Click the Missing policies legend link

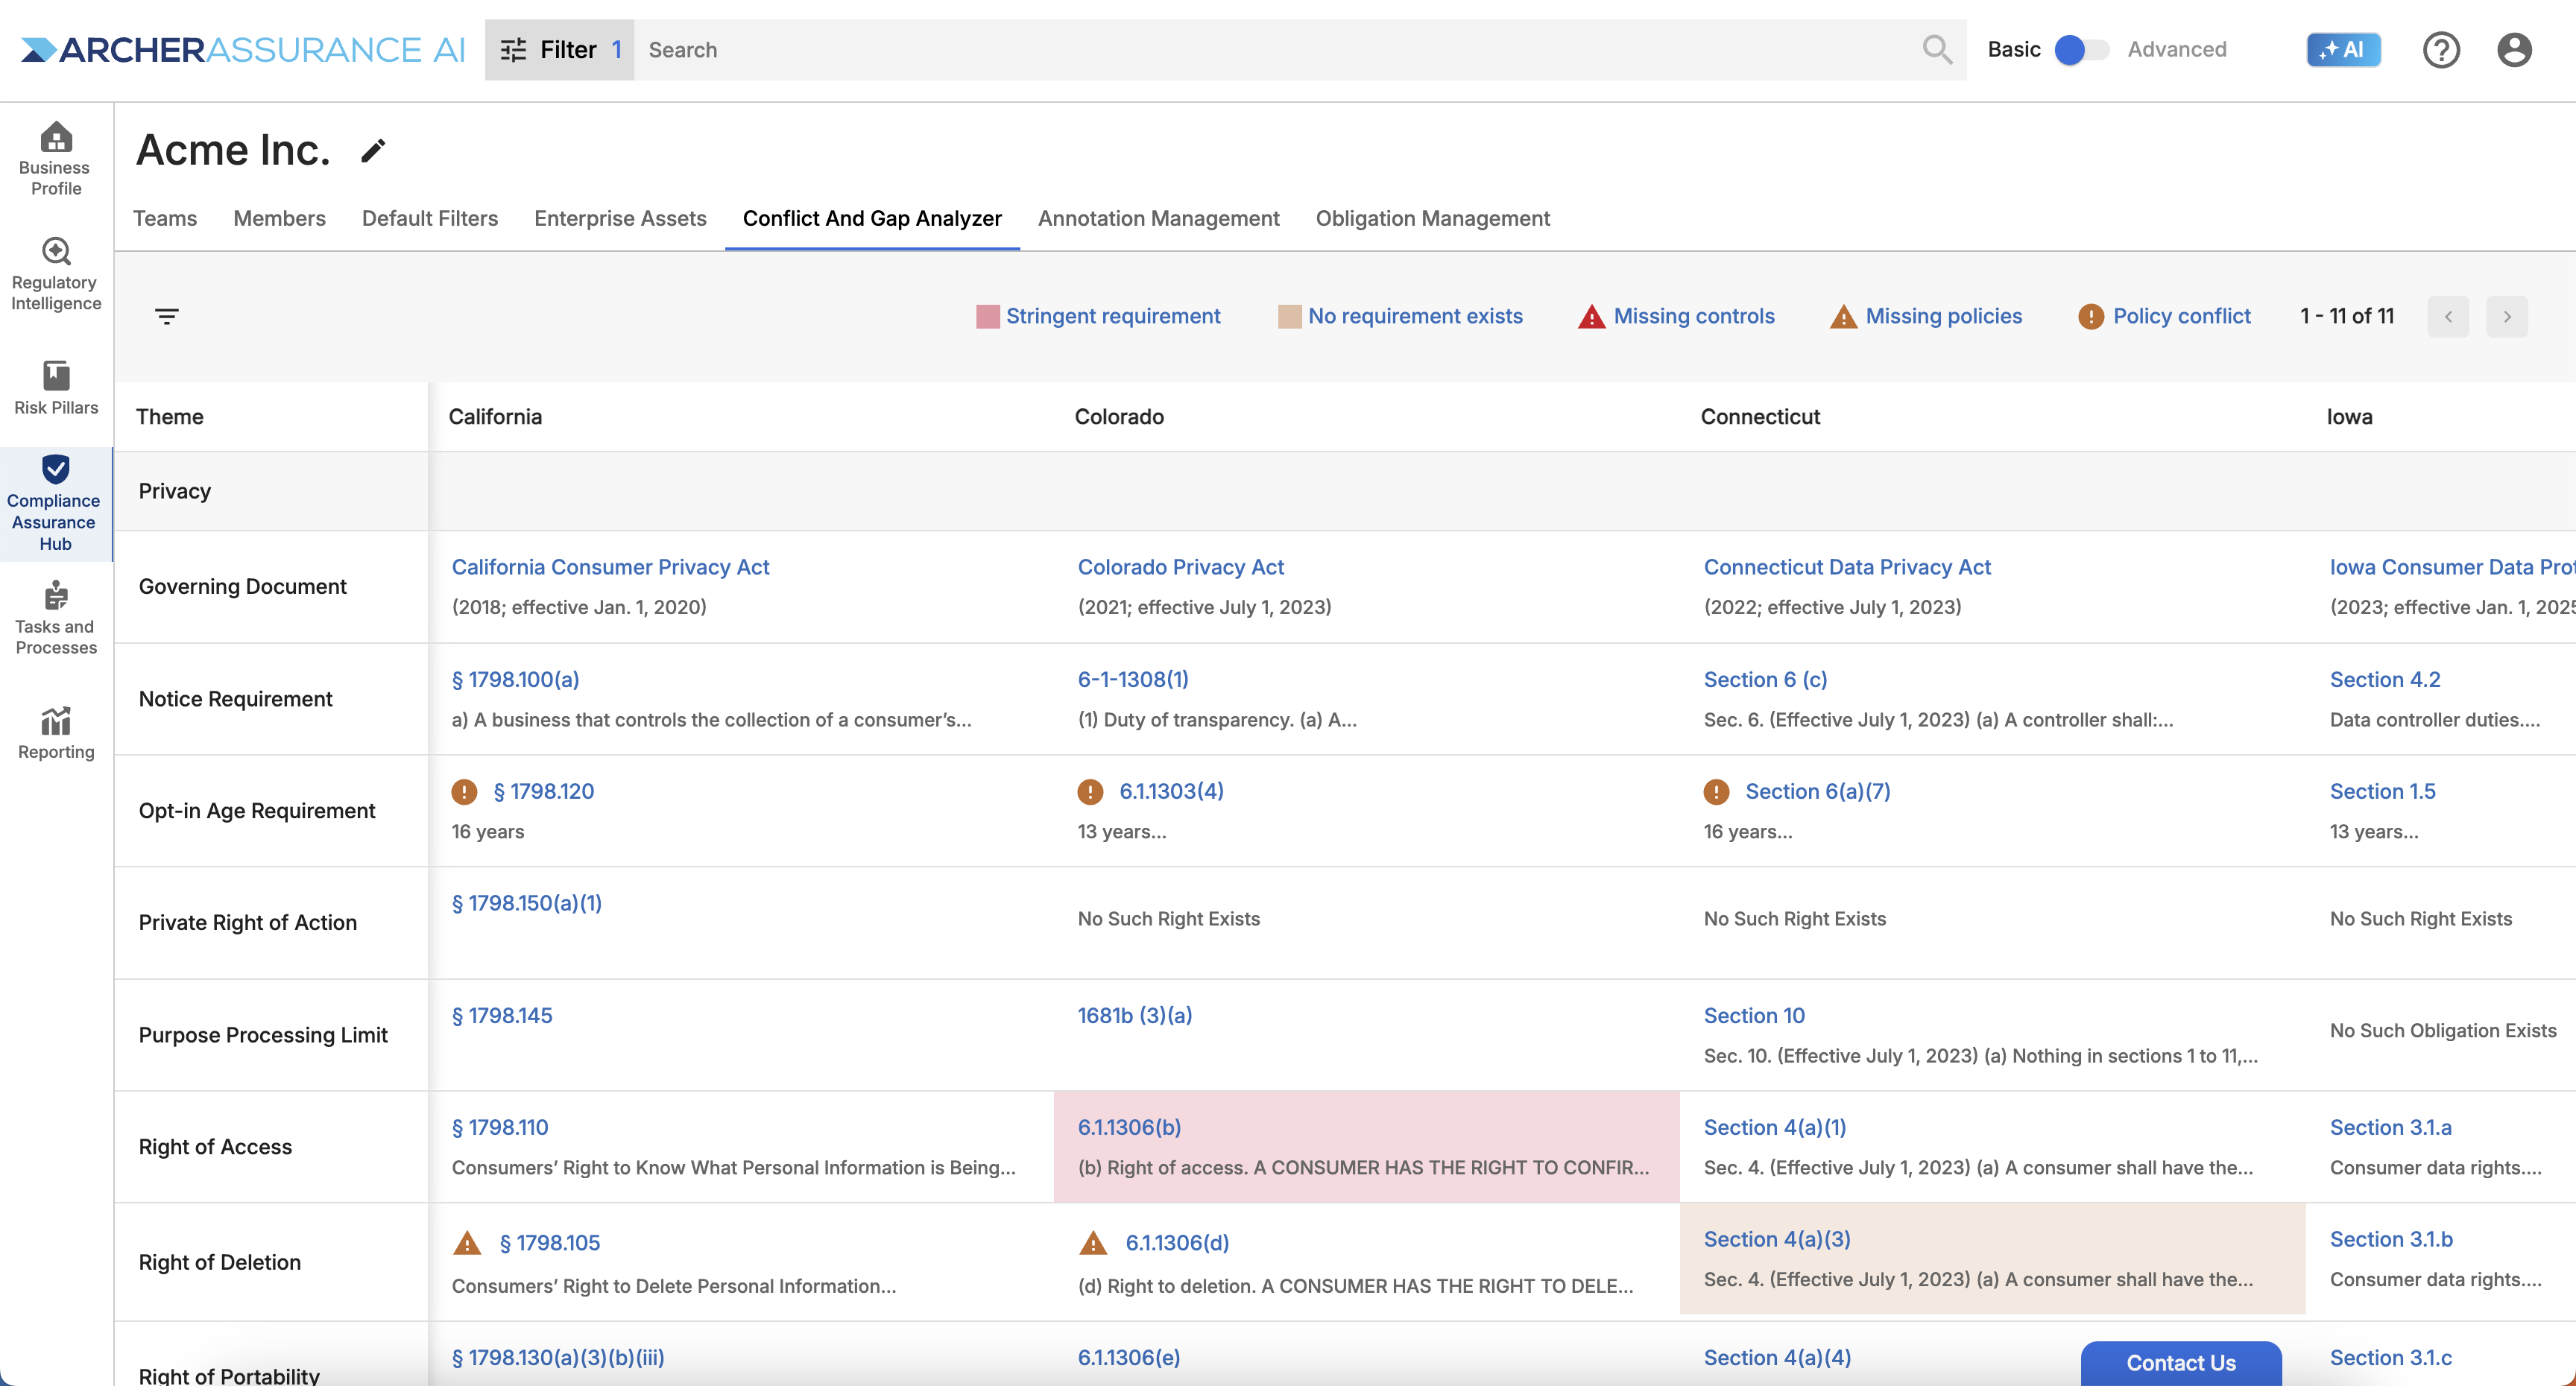click(x=1944, y=316)
